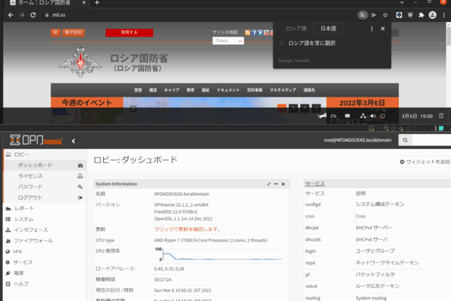This screenshot has width=451, height=301.
Task: Close the Google Translate popup
Action: 383,29
